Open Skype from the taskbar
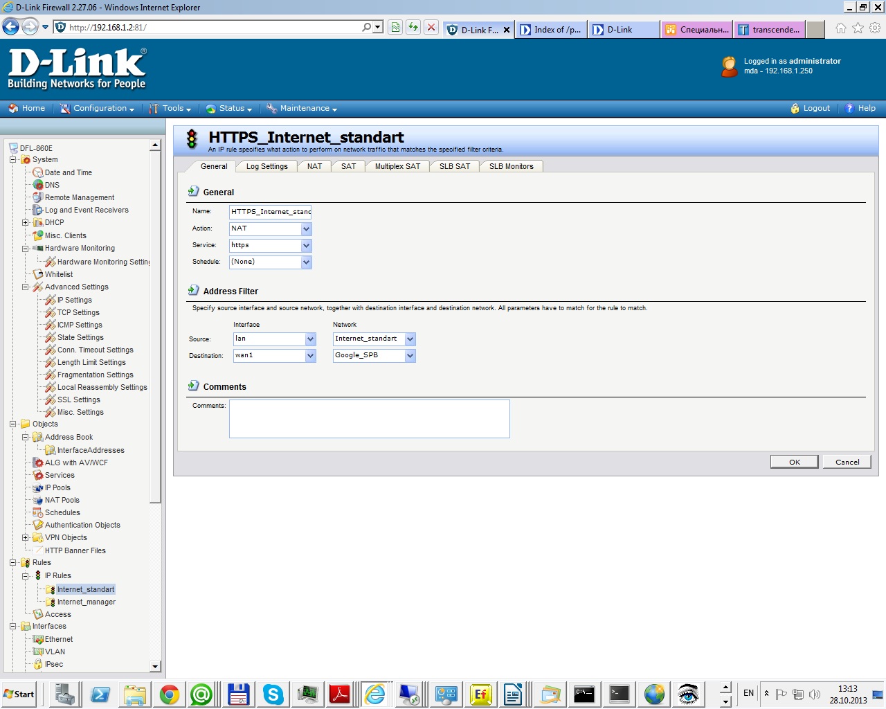The width and height of the screenshot is (886, 709). 273,694
